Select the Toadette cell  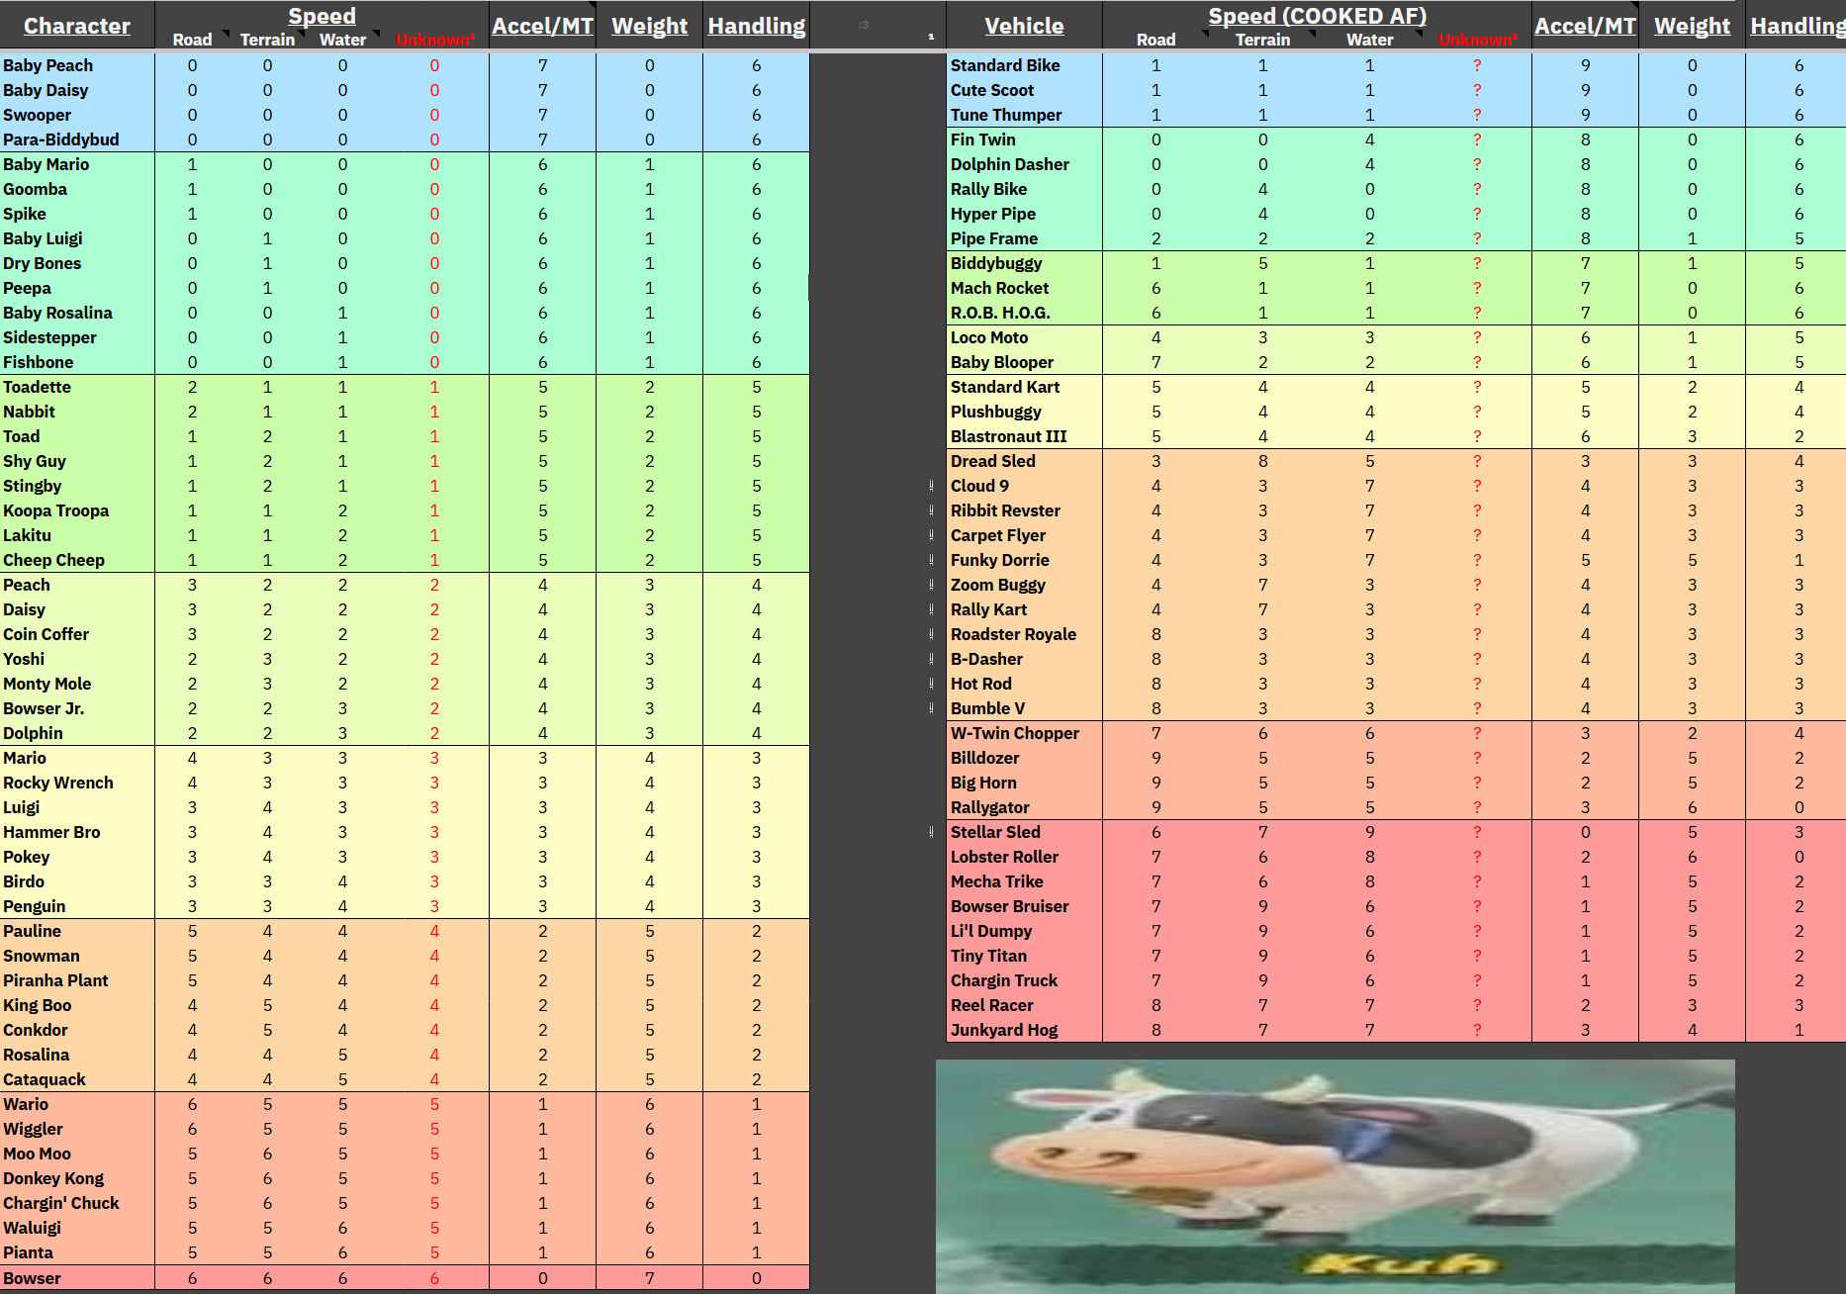coord(77,387)
